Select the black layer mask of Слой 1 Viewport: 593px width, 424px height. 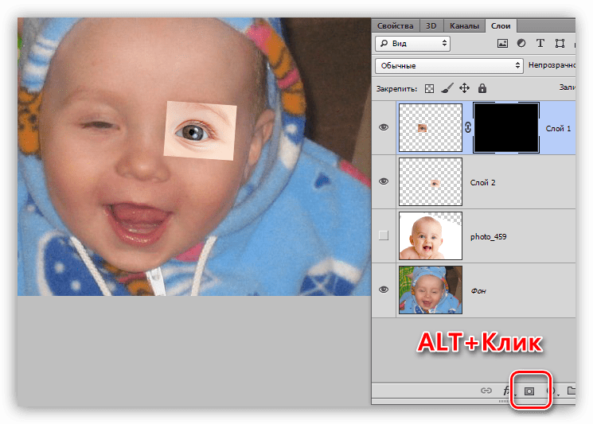click(506, 128)
